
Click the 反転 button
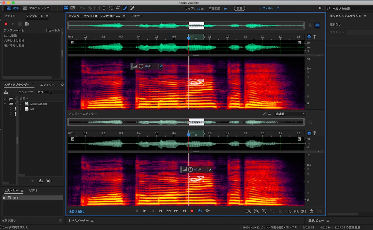click(239, 8)
